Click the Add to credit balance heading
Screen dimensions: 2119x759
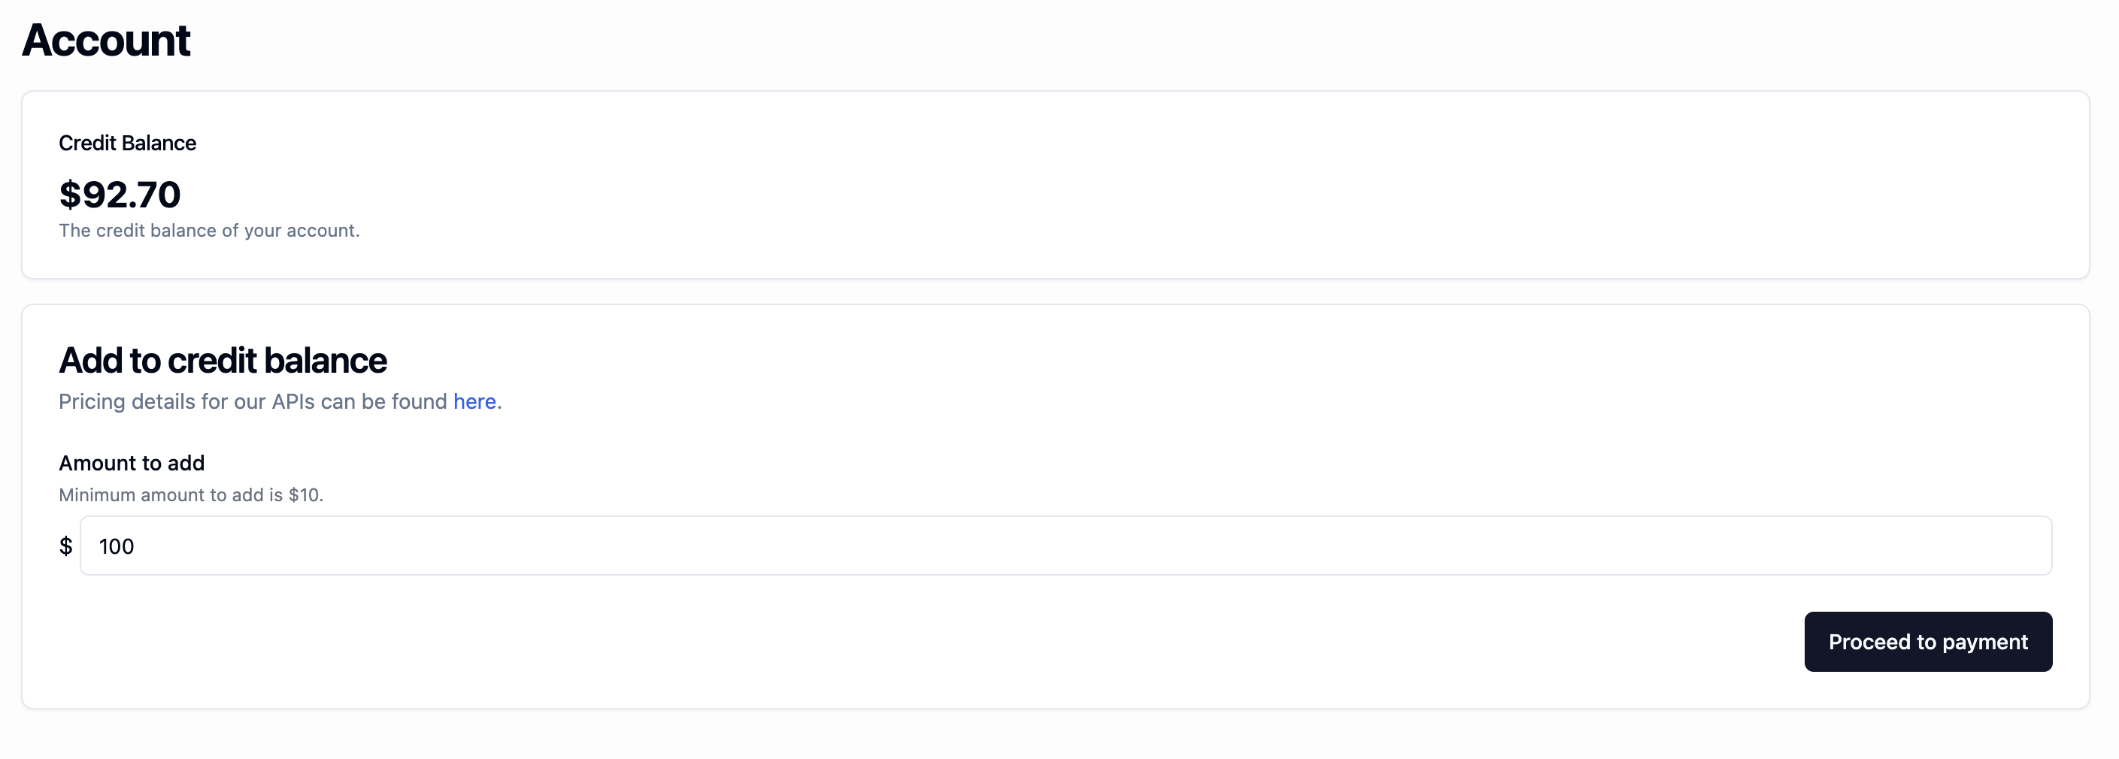(x=222, y=359)
